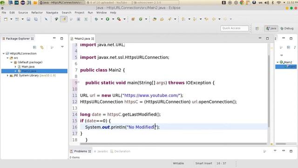This screenshot has height=168, width=298.
Task: Switch to the Java perspective
Action: point(271,28)
